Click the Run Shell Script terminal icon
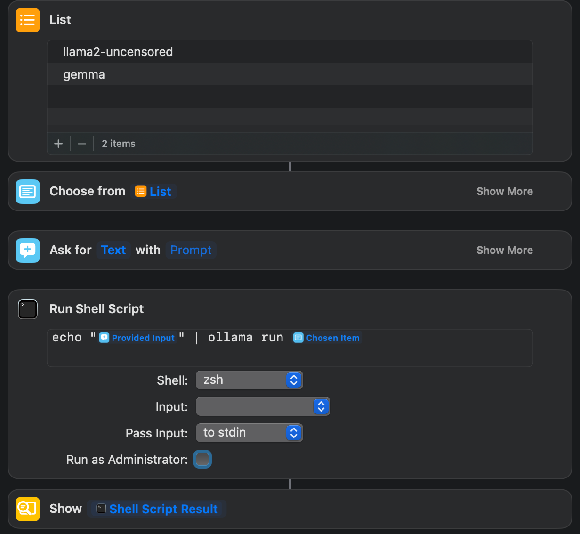 click(x=27, y=309)
